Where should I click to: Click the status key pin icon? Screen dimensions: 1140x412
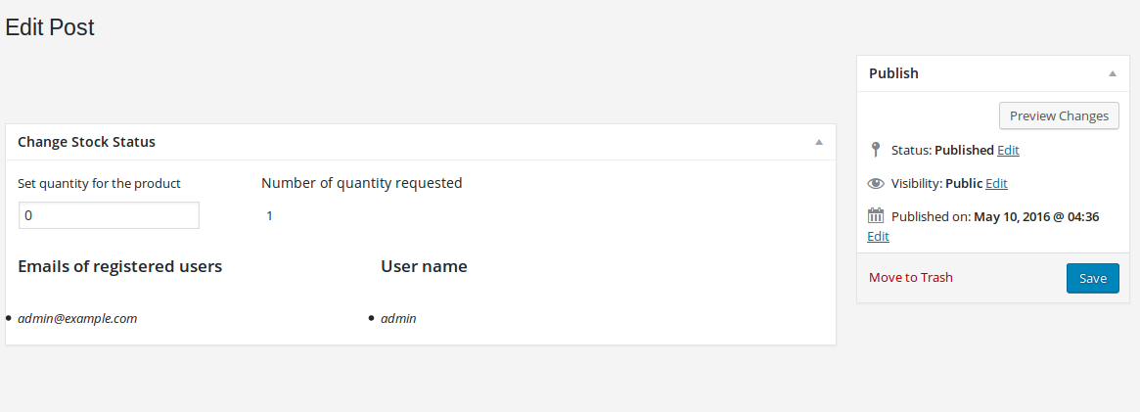876,151
